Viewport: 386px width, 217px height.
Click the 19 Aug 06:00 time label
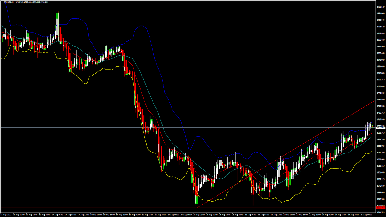pyautogui.click(x=135, y=215)
